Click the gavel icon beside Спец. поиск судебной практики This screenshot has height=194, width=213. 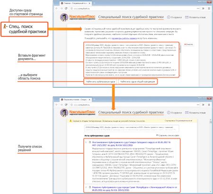click(x=5, y=26)
